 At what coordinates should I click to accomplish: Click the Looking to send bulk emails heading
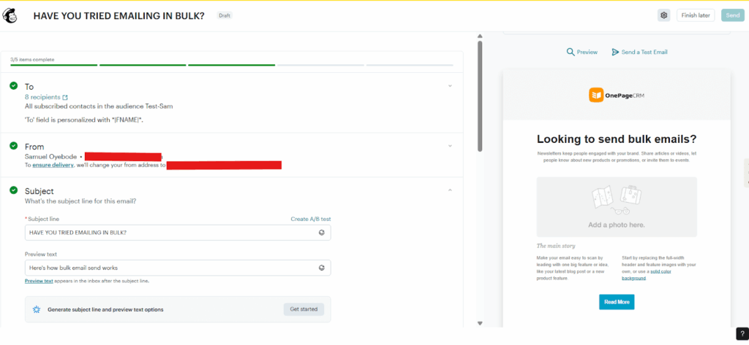point(617,139)
